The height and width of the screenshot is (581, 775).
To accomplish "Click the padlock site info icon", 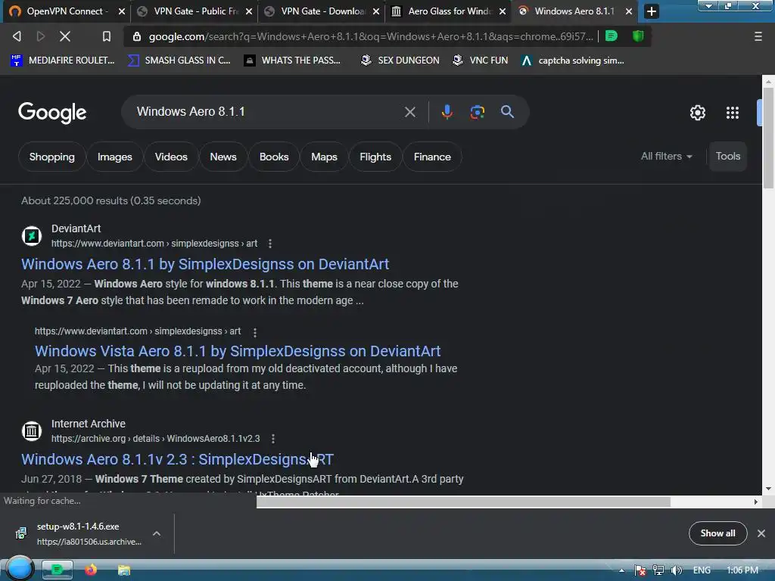I will pos(137,36).
